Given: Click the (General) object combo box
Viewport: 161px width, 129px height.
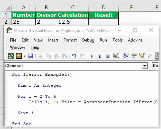Looking at the screenshot, I should coord(76,66).
